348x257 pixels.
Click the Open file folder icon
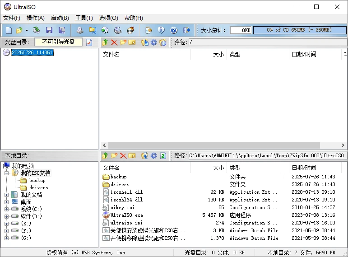click(19, 30)
